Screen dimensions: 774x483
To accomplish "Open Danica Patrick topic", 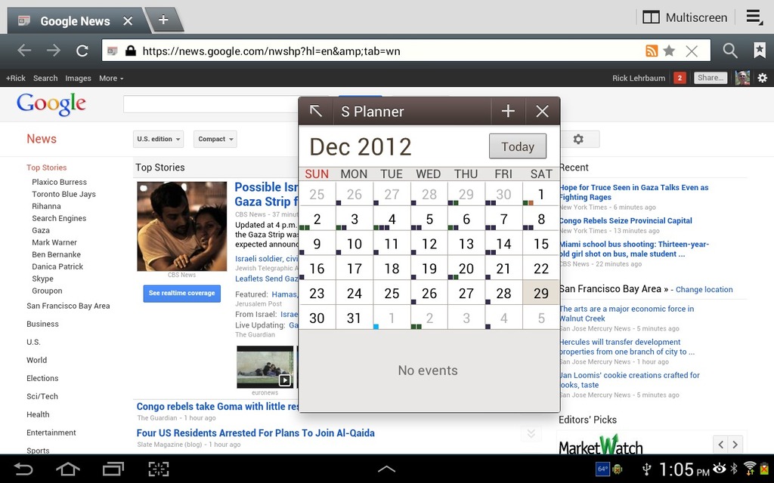I will (57, 266).
